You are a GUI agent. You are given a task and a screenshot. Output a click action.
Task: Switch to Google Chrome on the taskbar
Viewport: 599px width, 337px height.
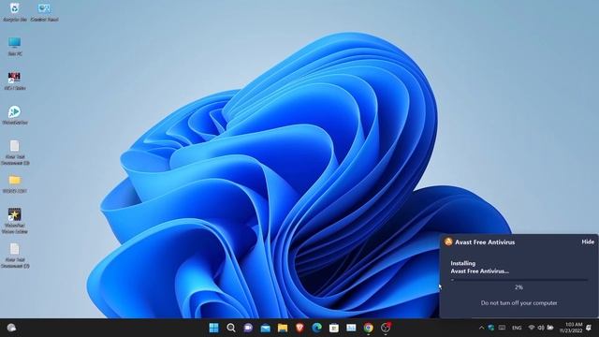click(x=368, y=328)
